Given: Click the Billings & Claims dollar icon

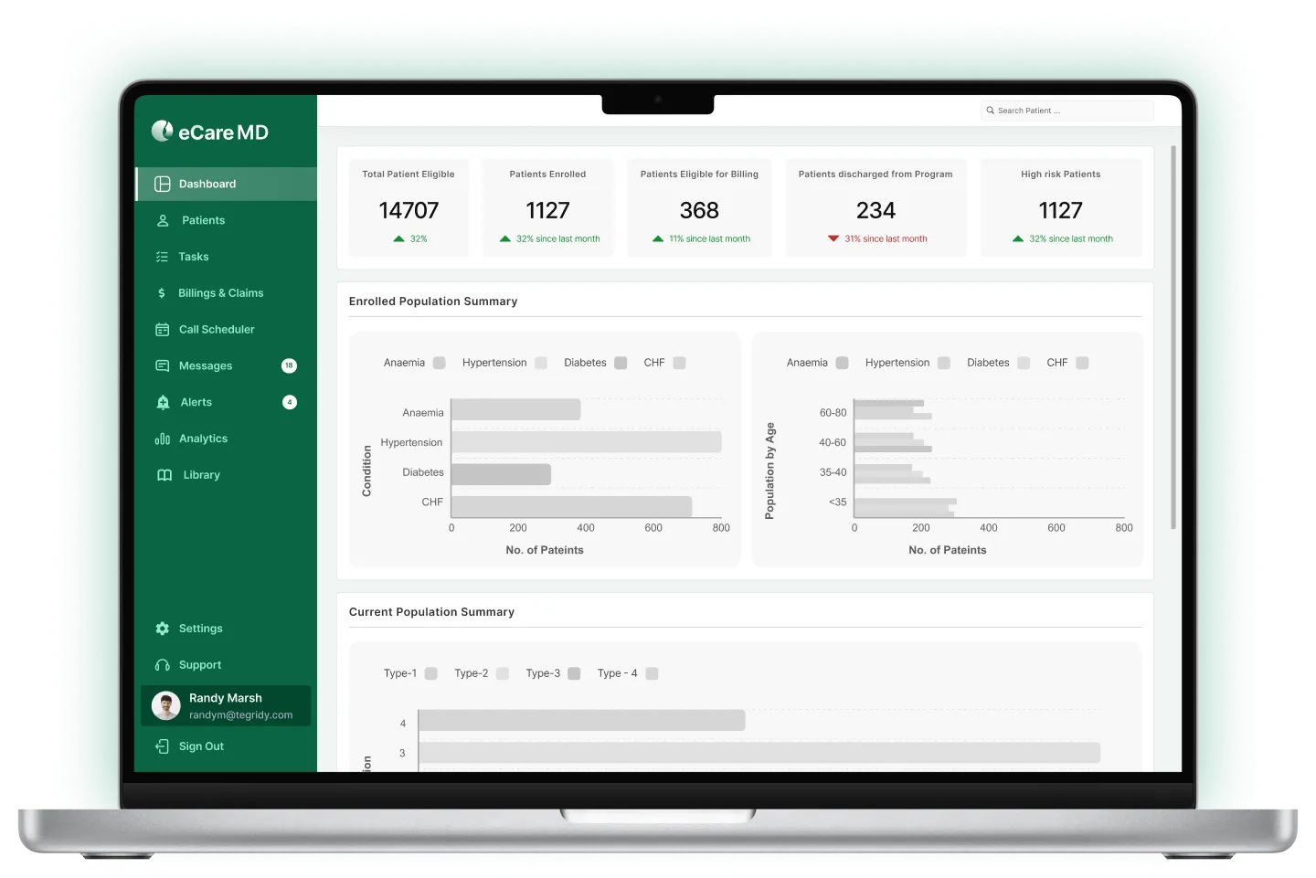Looking at the screenshot, I should (x=162, y=293).
